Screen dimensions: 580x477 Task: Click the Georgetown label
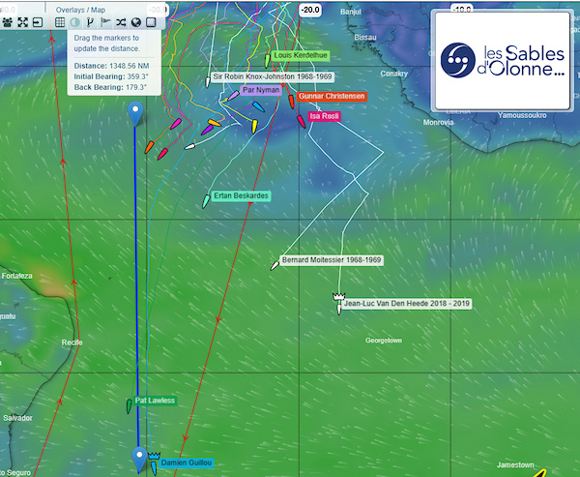coord(384,341)
